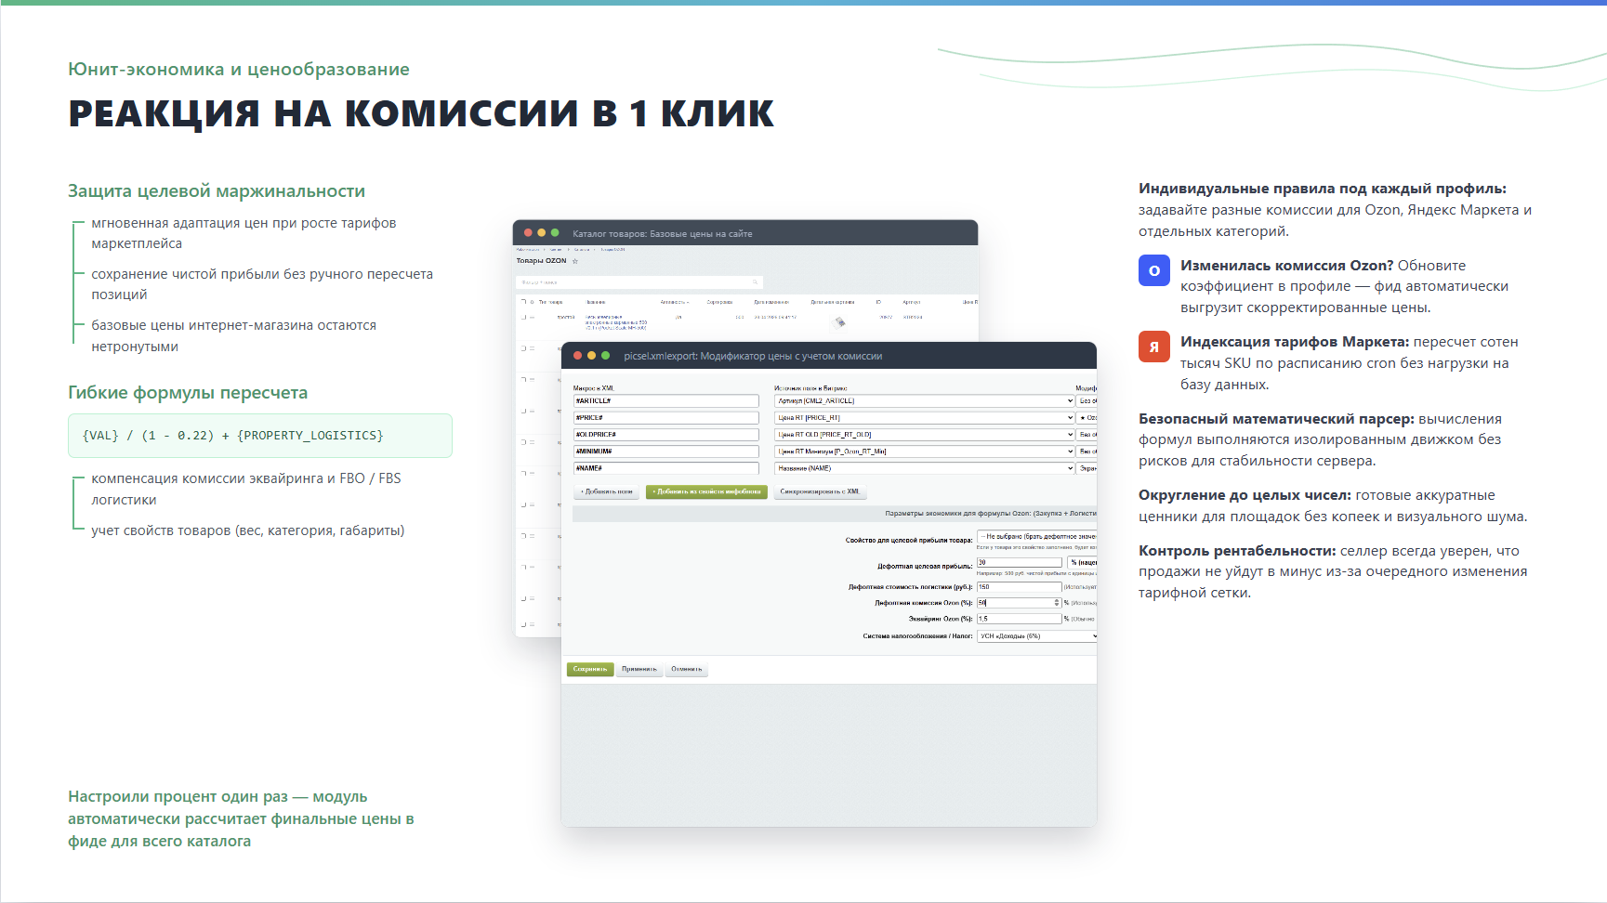Click the search magnifier in the catalog filter

click(756, 281)
